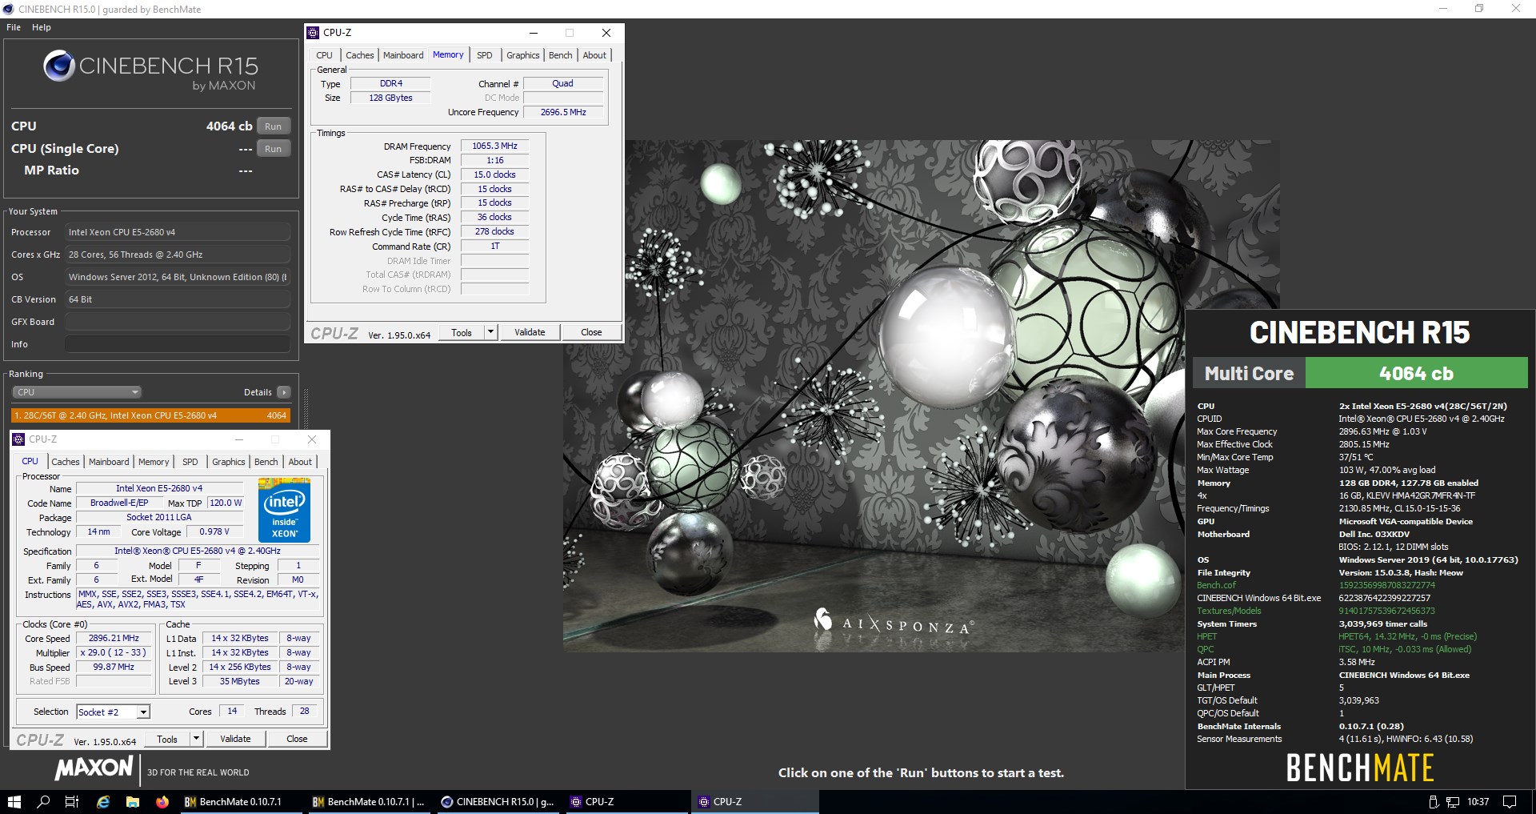This screenshot has height=814, width=1536.
Task: Switch to second BenchMate 0.10.7.1 | ... taskbar item
Action: [369, 802]
